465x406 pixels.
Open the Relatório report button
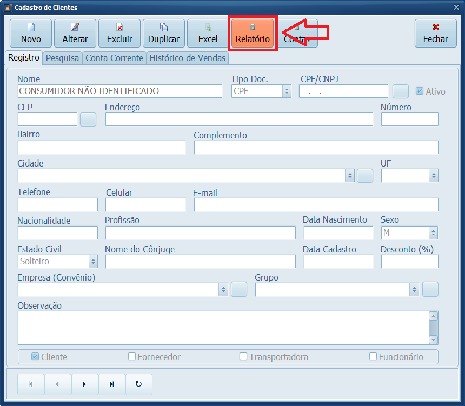pyautogui.click(x=253, y=33)
